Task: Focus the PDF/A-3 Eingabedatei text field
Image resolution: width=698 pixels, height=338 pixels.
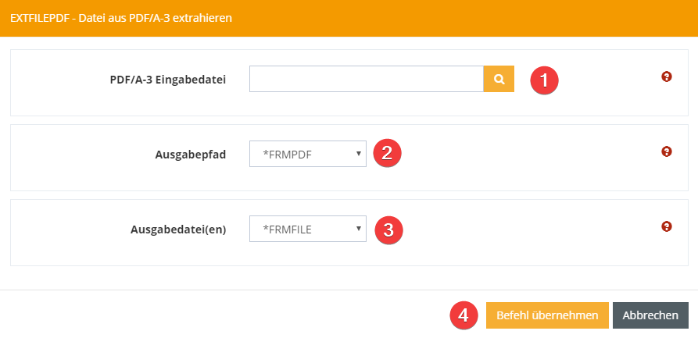Action: [x=366, y=79]
